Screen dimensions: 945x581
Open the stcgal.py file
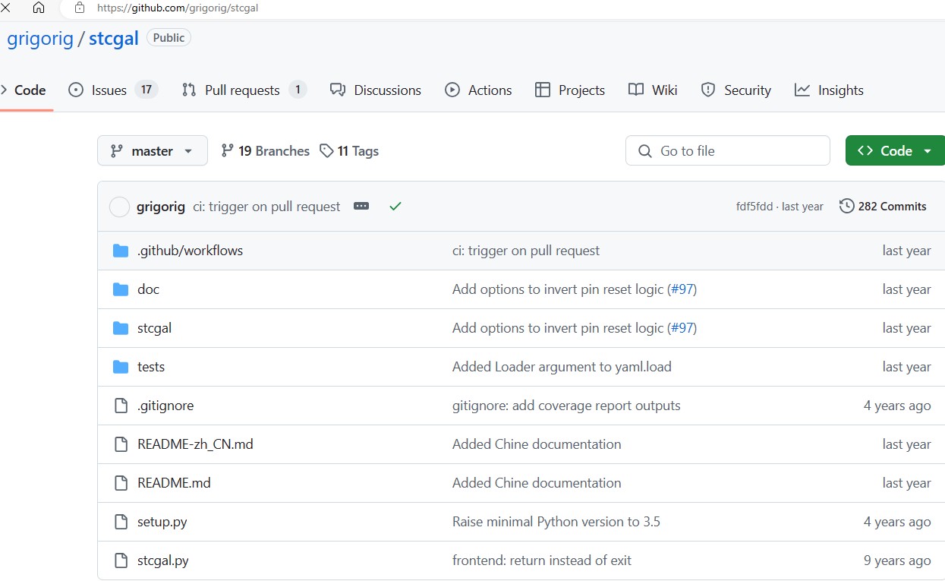pyautogui.click(x=162, y=560)
